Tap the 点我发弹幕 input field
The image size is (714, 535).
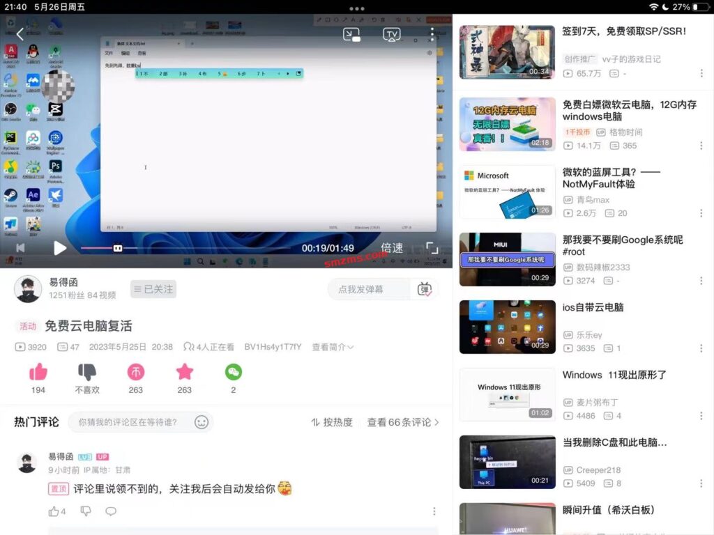pyautogui.click(x=368, y=289)
